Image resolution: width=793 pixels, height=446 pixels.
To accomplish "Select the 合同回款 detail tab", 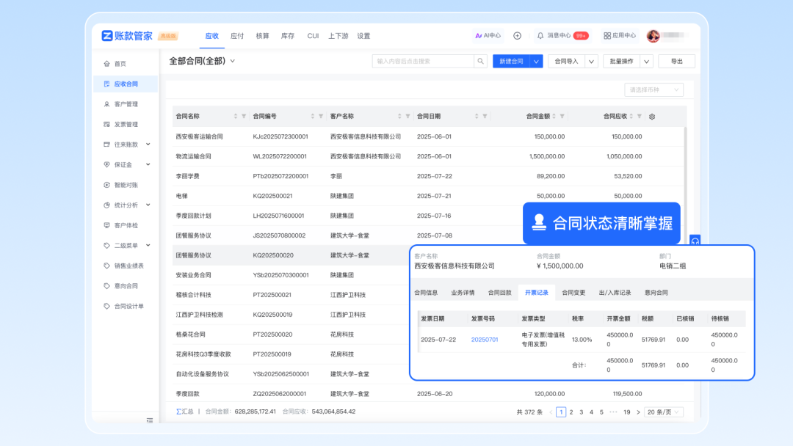I will click(x=499, y=293).
